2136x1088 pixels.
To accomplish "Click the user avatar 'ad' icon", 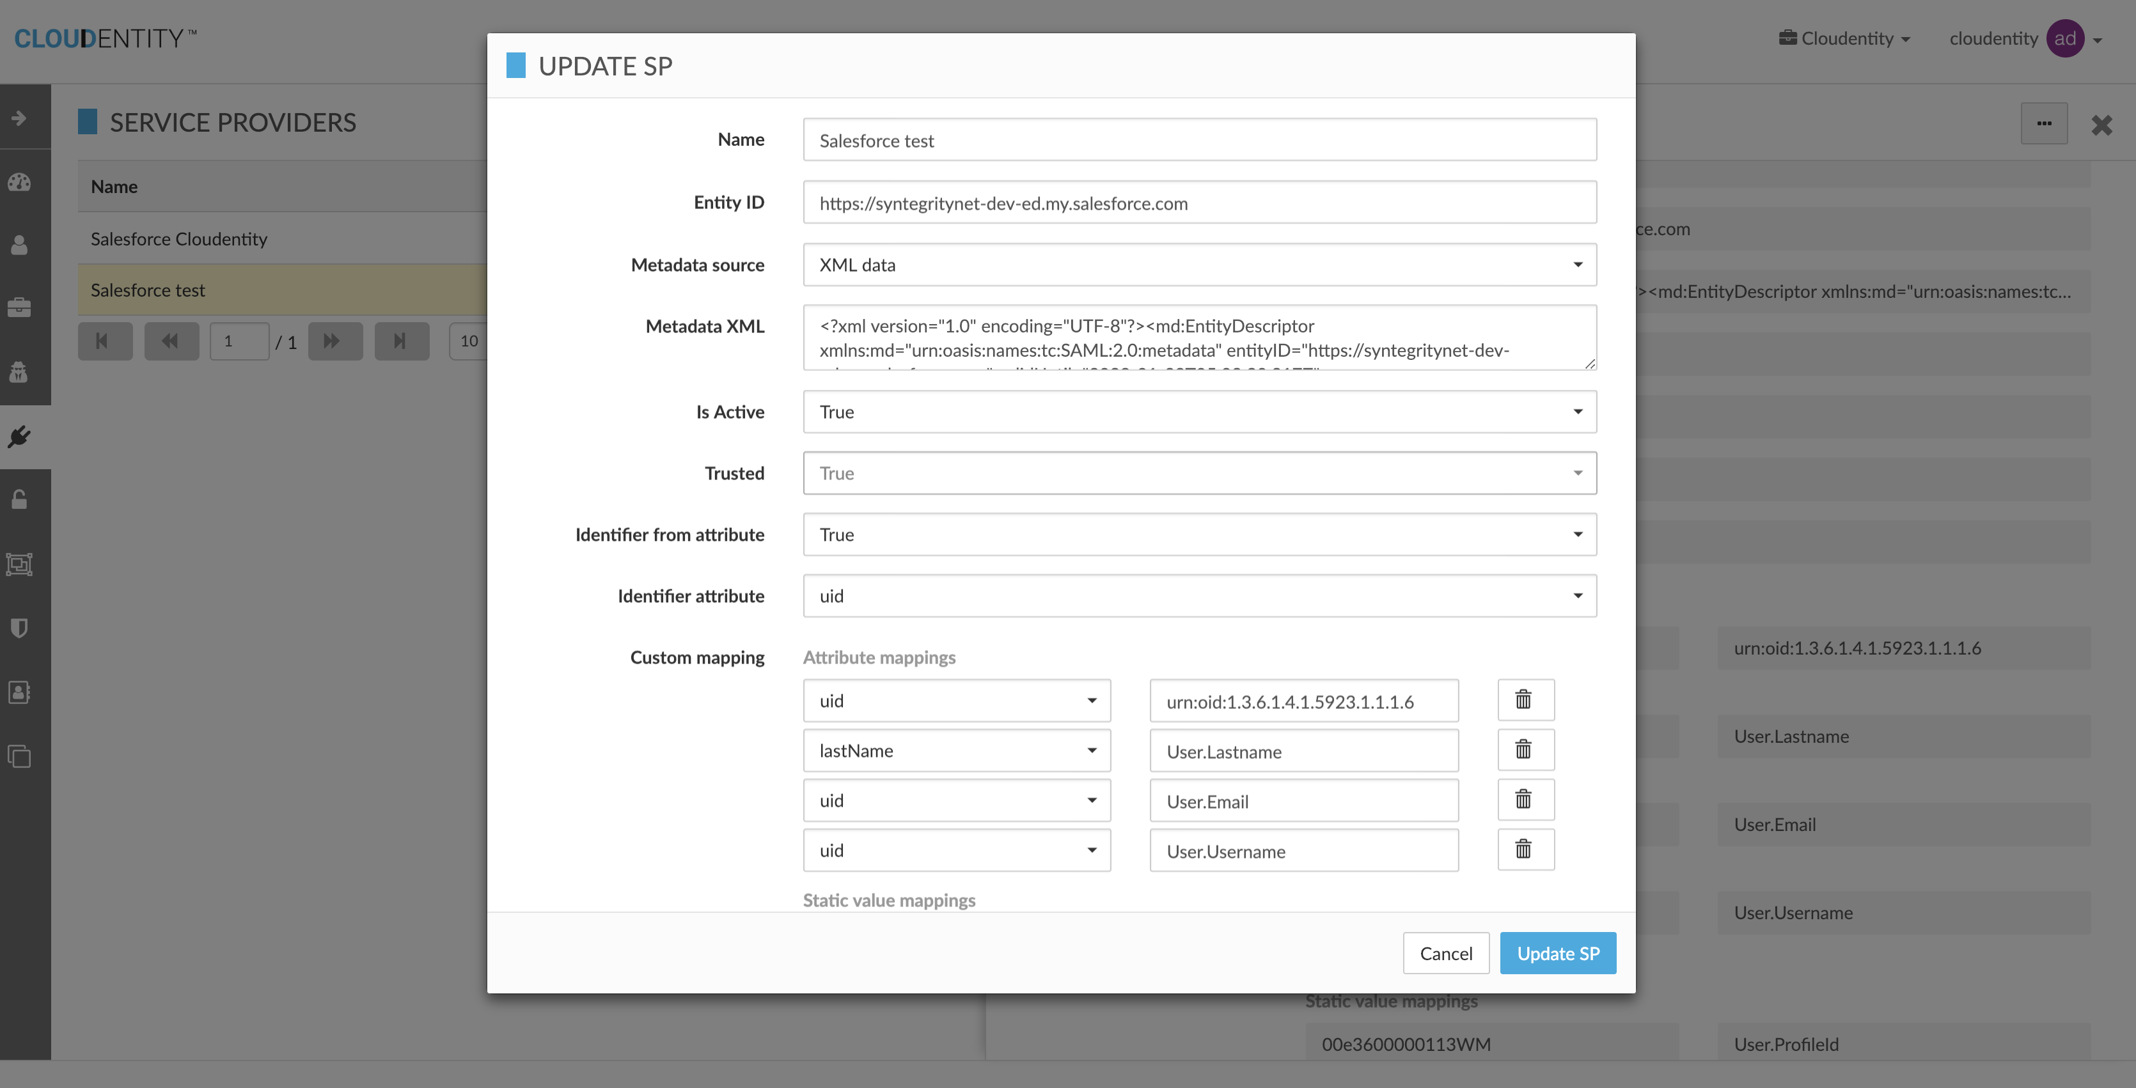I will (2064, 38).
